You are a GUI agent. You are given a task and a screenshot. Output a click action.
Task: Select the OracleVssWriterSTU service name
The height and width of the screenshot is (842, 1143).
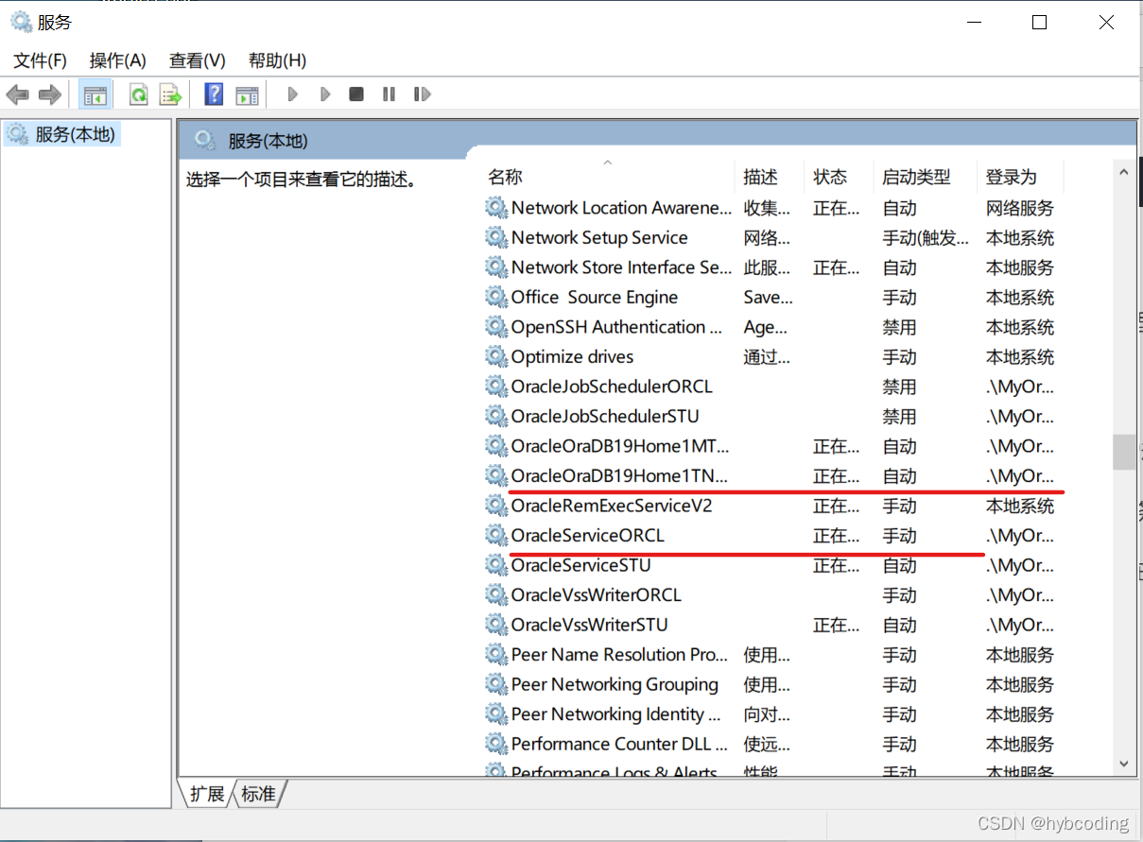[589, 625]
